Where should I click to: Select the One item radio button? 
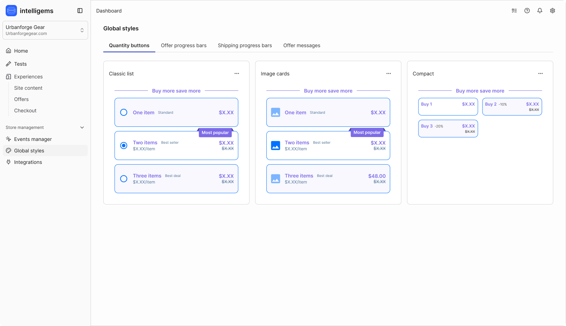[124, 112]
